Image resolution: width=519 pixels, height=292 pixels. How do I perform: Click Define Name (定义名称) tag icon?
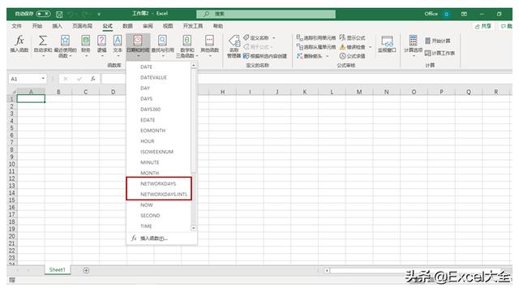pyautogui.click(x=247, y=37)
